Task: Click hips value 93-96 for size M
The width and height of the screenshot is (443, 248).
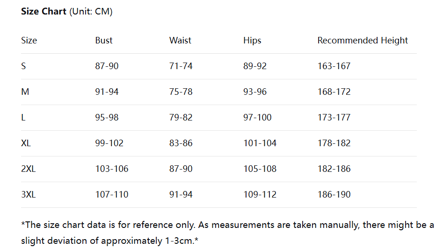Action: (x=255, y=92)
